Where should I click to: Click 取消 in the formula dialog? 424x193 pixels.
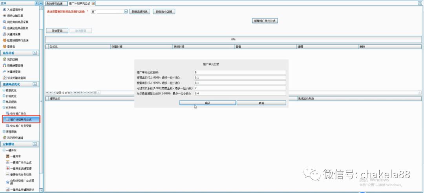tap(261, 103)
